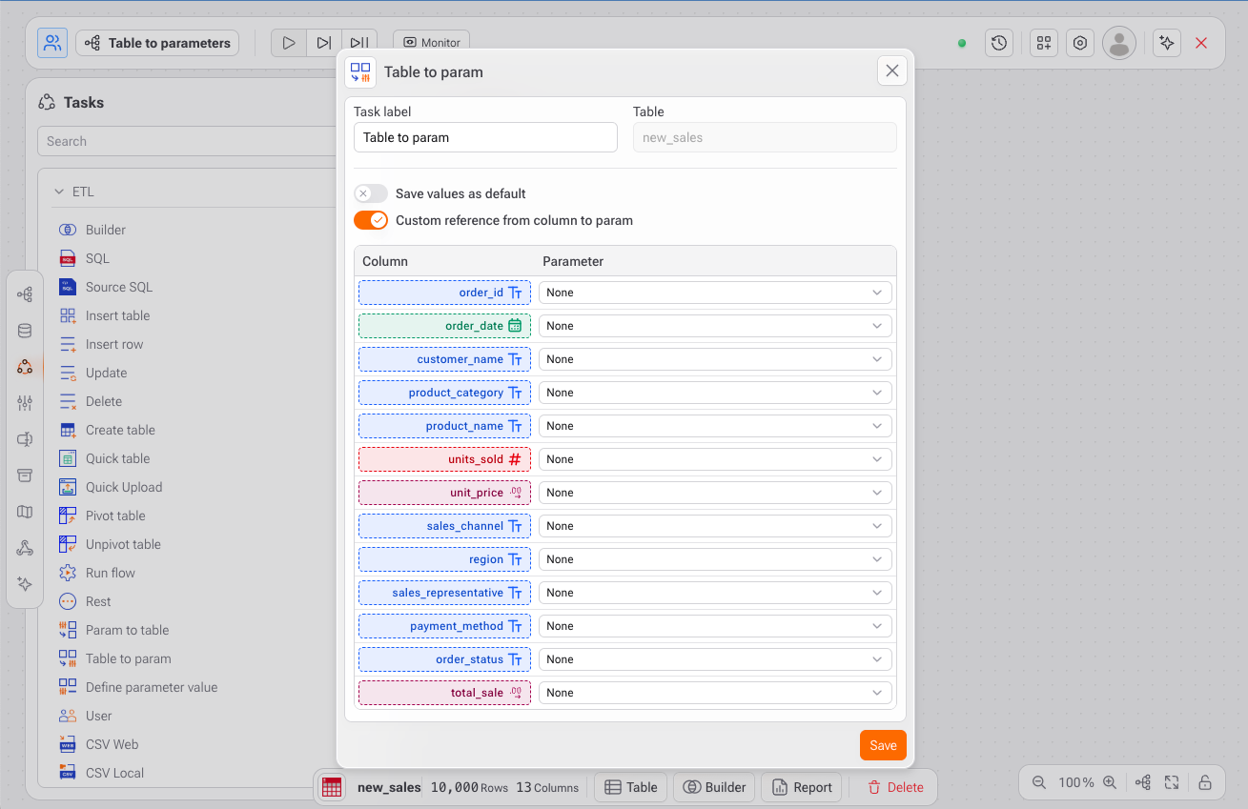Collapse the ETL task group
This screenshot has width=1248, height=809.
click(59, 192)
